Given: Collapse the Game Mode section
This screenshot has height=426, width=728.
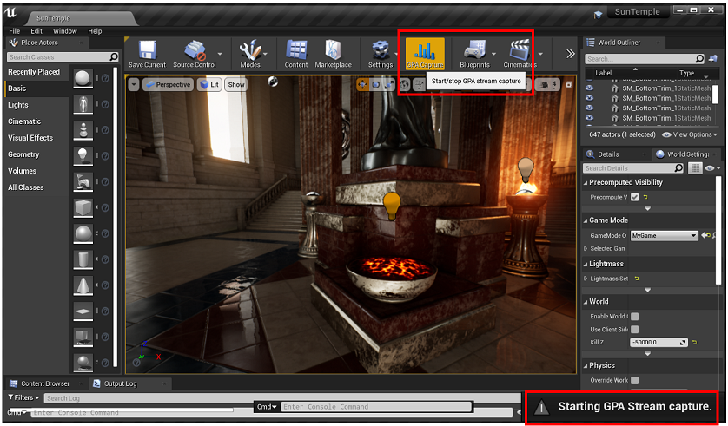Looking at the screenshot, I should pos(586,220).
